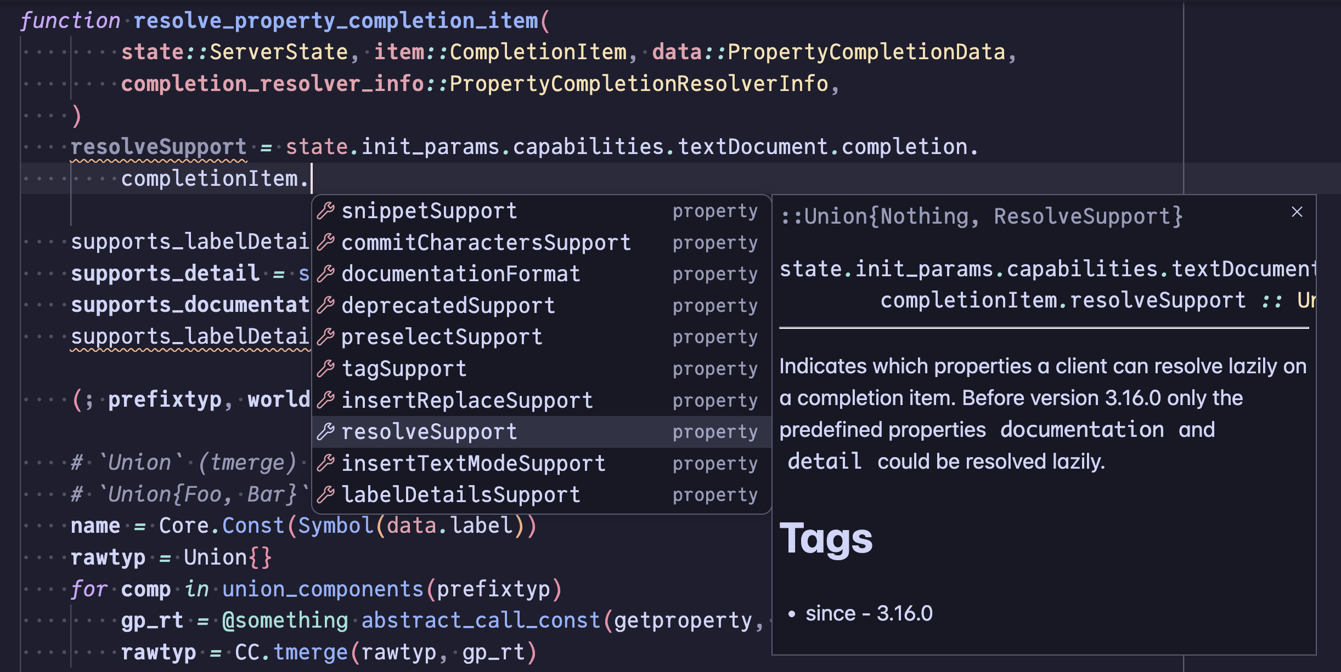Click the union_components function call
This screenshot has width=1341, height=672.
(x=323, y=589)
